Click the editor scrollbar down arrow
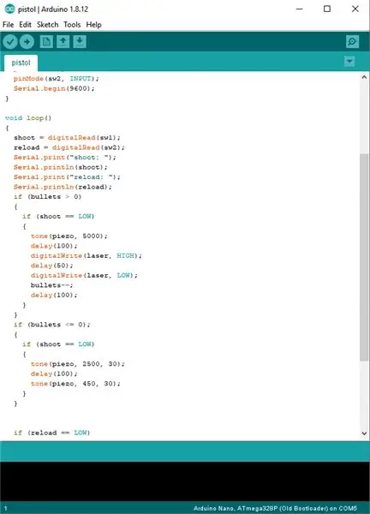The height and width of the screenshot is (514, 370). (x=364, y=433)
